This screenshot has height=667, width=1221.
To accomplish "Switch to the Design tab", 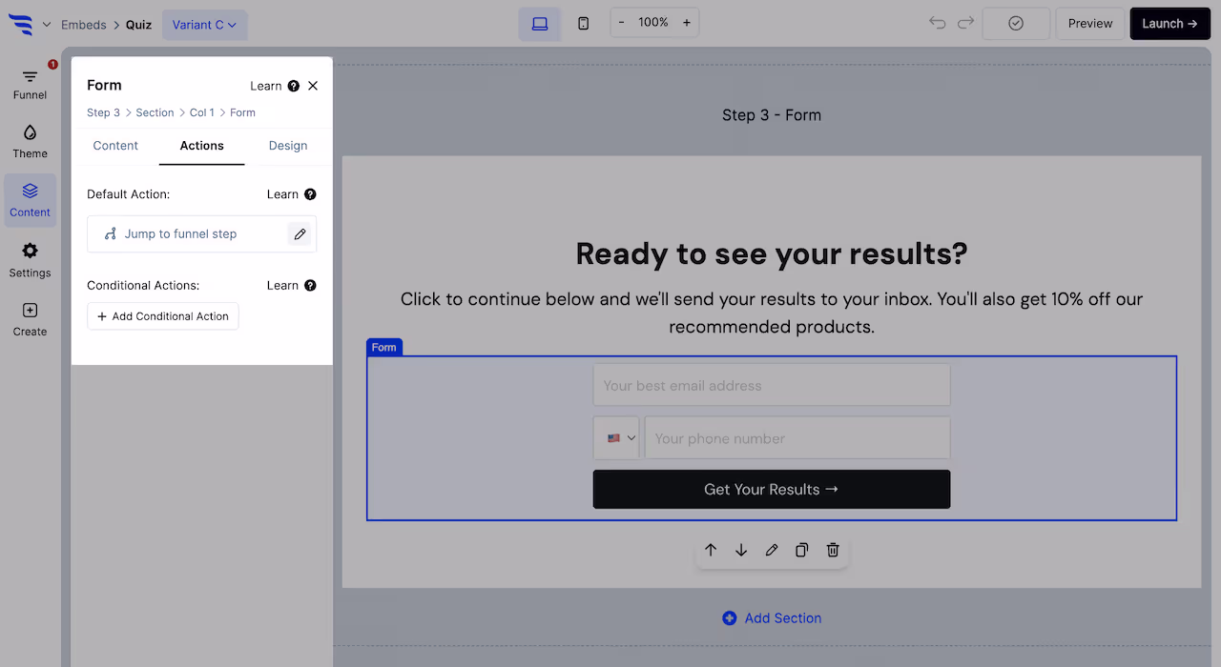I will point(288,146).
